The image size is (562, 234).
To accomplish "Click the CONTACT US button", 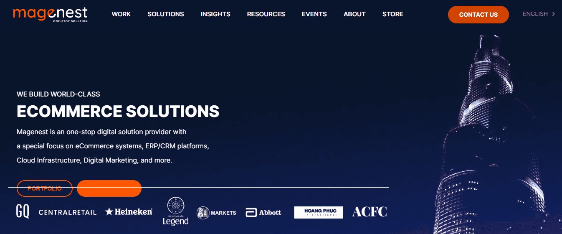I will pyautogui.click(x=478, y=15).
